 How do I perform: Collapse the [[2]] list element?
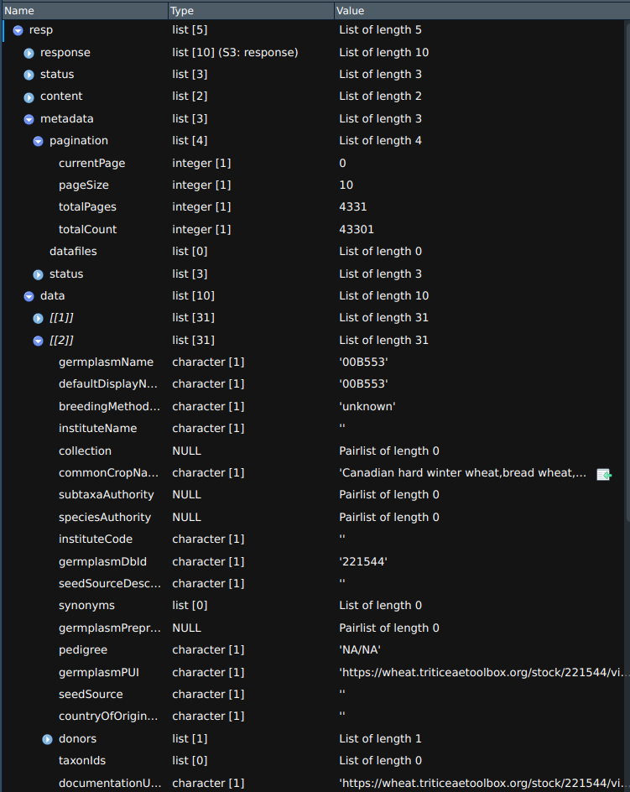pyautogui.click(x=38, y=341)
